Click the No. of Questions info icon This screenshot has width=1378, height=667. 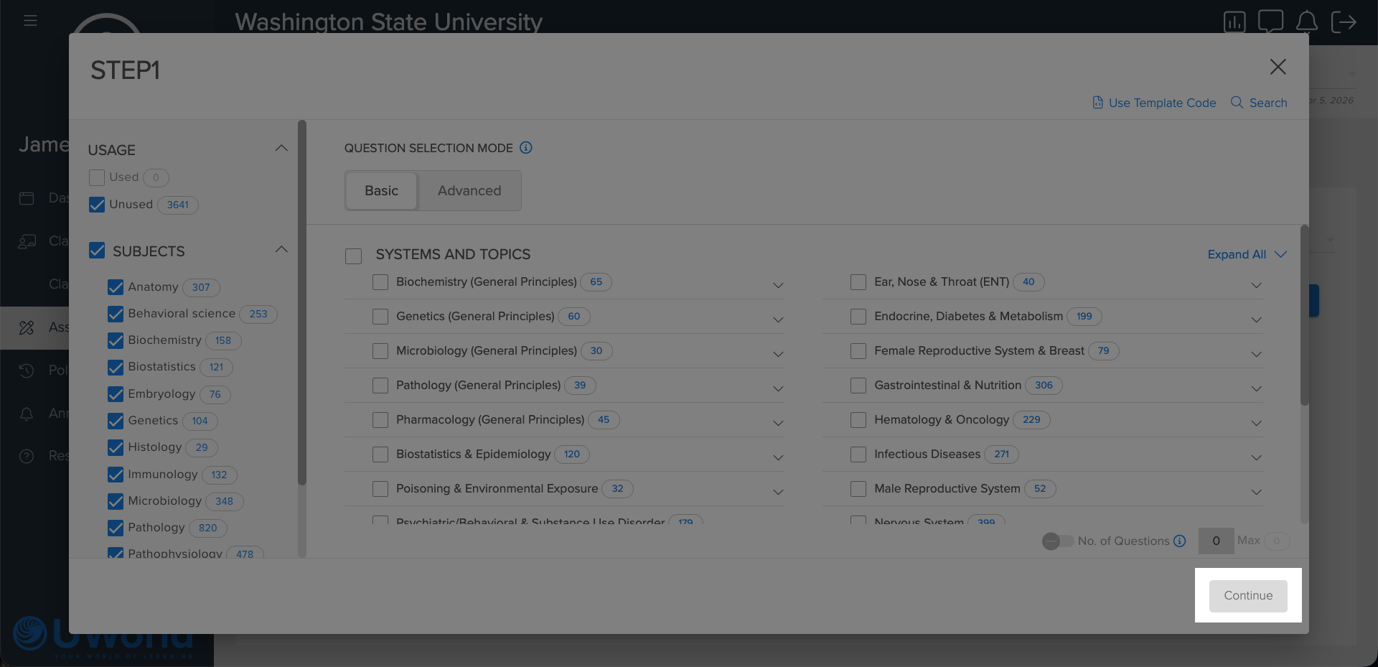click(x=1180, y=541)
